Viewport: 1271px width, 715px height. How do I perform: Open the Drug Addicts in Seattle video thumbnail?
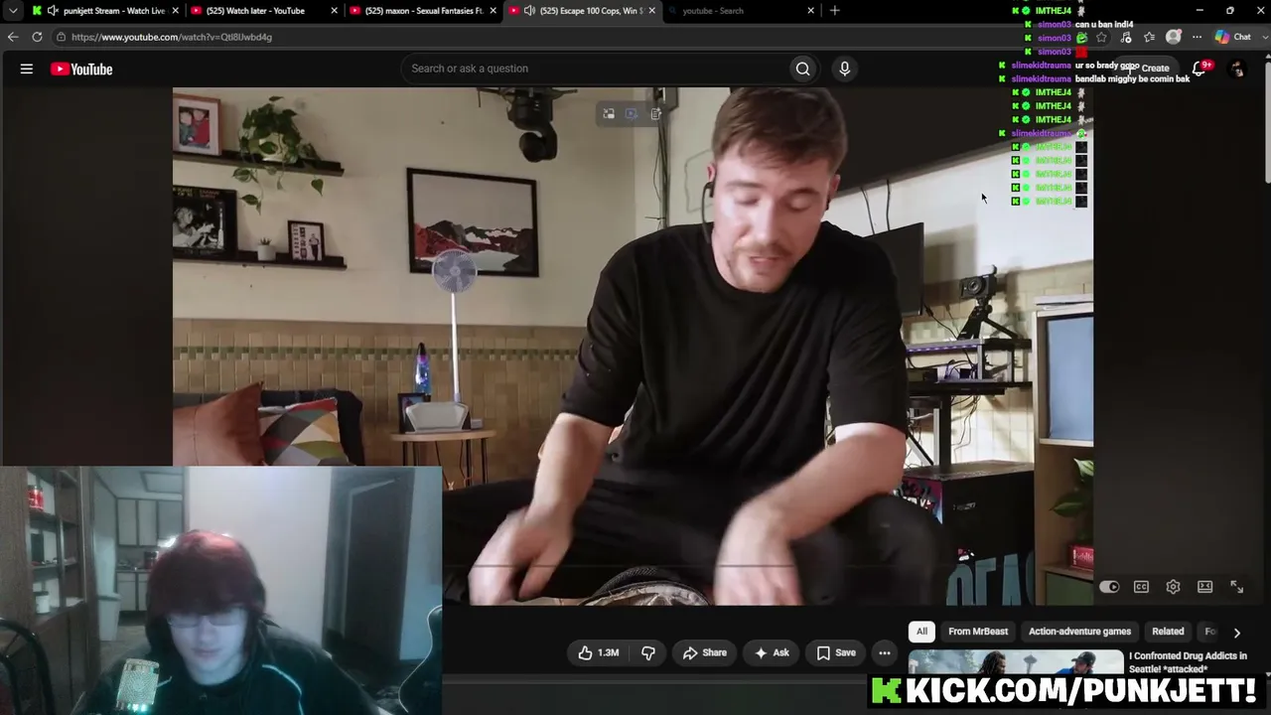coord(1016,663)
